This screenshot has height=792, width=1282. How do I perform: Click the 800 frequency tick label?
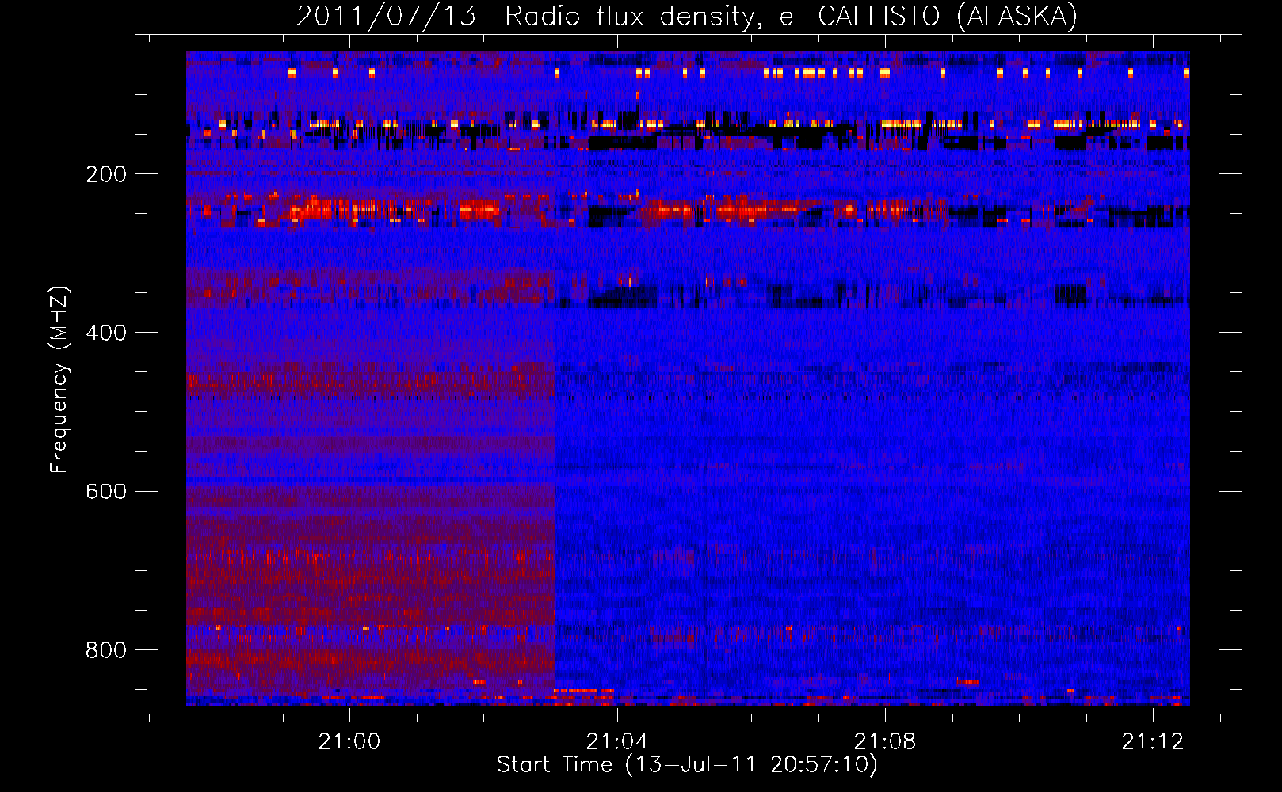coord(105,650)
